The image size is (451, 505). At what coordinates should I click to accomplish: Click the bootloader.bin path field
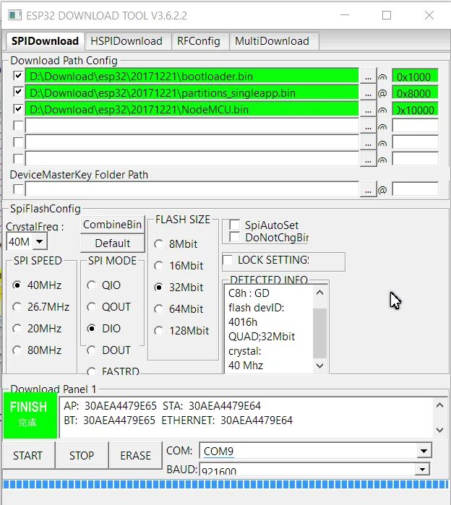pos(192,77)
